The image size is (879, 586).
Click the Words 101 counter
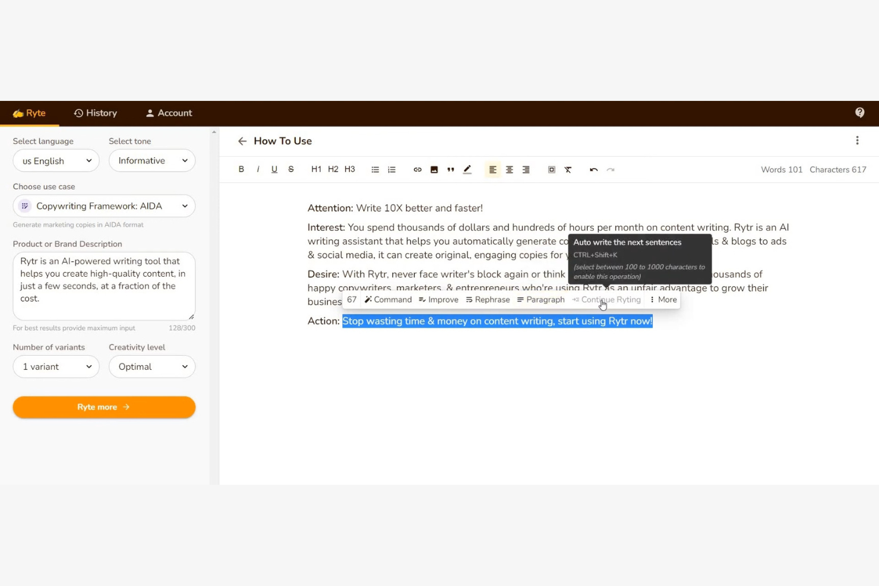pyautogui.click(x=782, y=170)
